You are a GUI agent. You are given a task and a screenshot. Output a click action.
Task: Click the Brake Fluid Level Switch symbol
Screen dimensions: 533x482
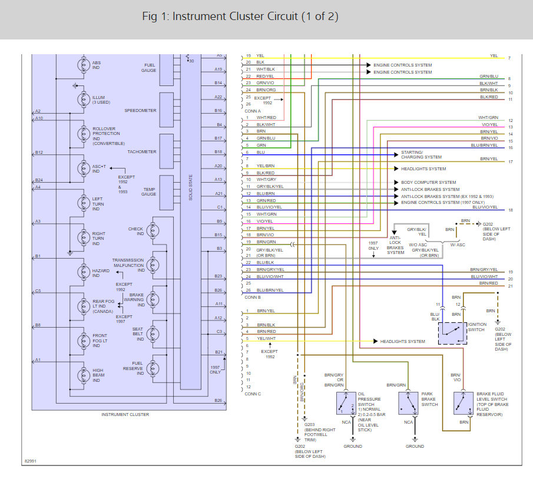tap(464, 403)
